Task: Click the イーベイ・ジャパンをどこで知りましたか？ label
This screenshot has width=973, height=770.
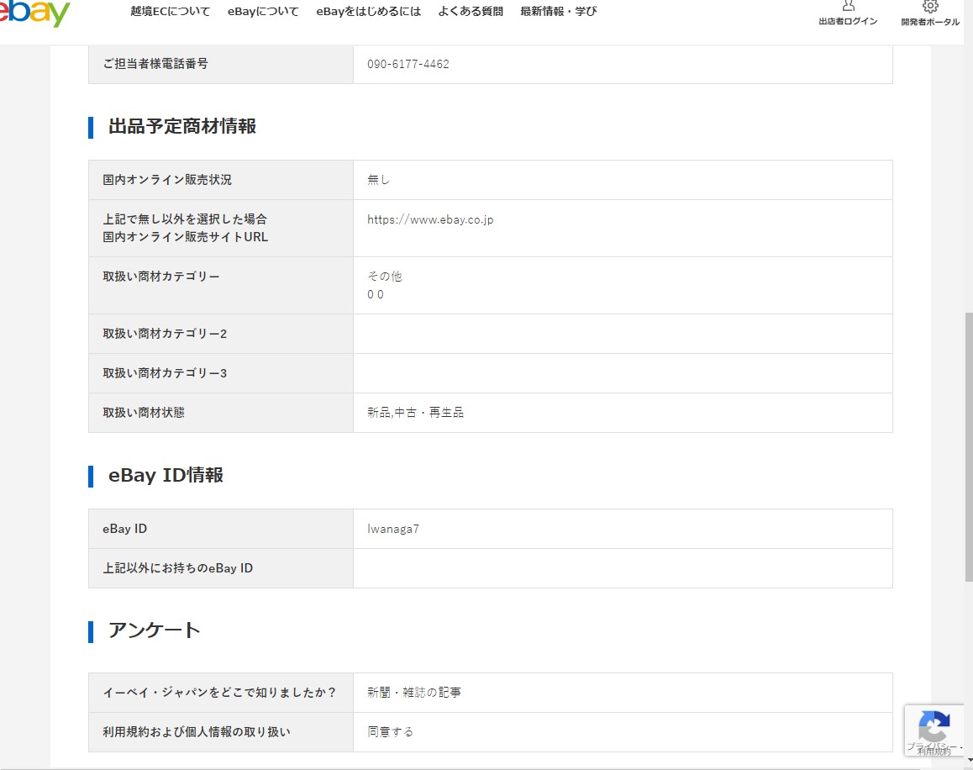Action: coord(219,693)
